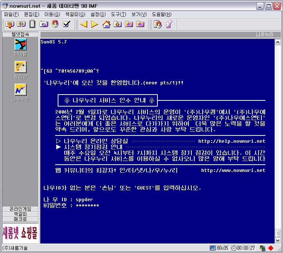Go back with the left yellow arrow

(84, 24)
